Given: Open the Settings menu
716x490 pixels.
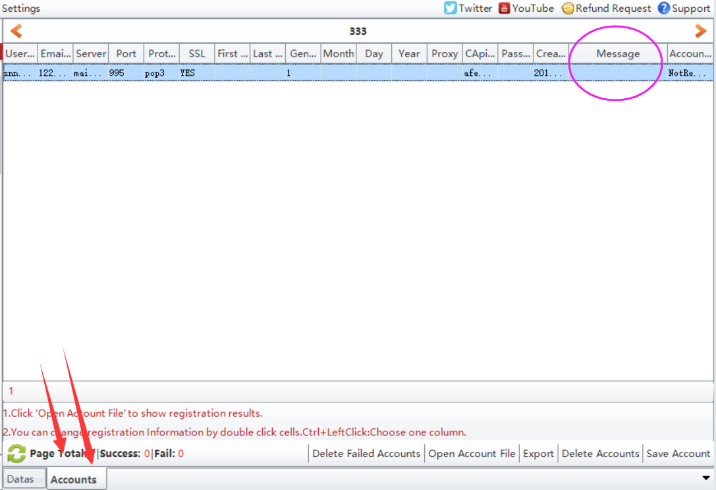Looking at the screenshot, I should click(20, 9).
